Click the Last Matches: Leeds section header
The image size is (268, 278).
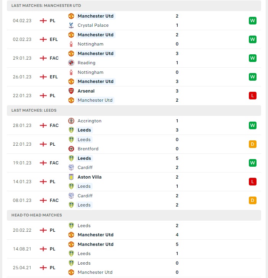(134, 111)
